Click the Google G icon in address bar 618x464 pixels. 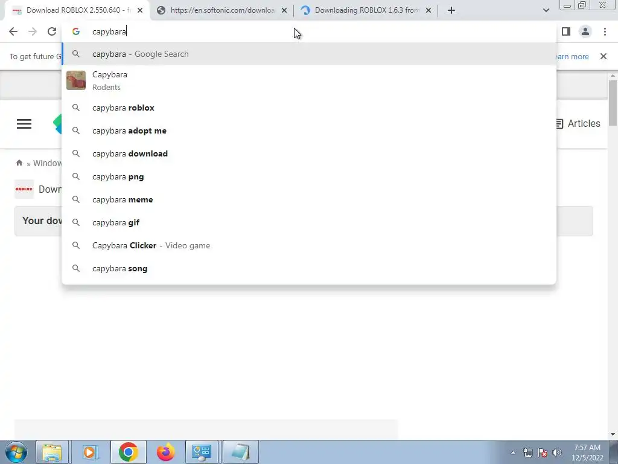tap(76, 31)
